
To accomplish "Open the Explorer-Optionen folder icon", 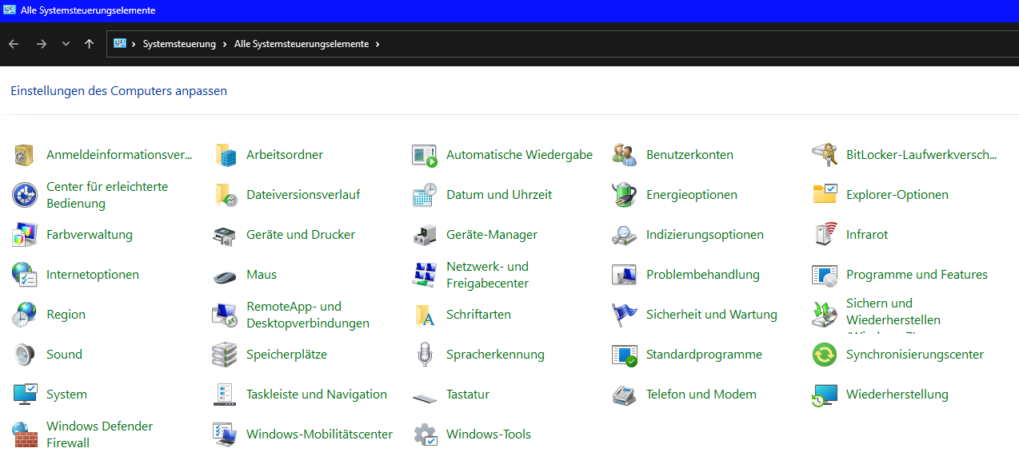I will click(825, 195).
